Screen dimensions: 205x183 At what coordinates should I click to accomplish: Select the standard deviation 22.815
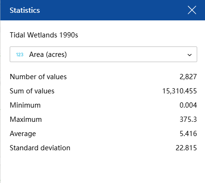click(x=186, y=148)
